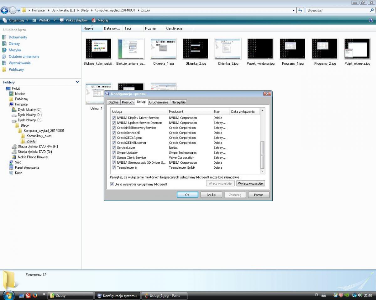The height and width of the screenshot is (300, 376).
Task: Open Muzyka in the favorite links
Action: 15,50
